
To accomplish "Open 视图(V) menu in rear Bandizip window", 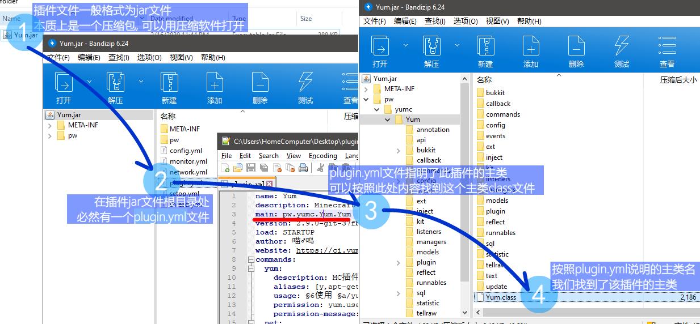I will click(181, 57).
